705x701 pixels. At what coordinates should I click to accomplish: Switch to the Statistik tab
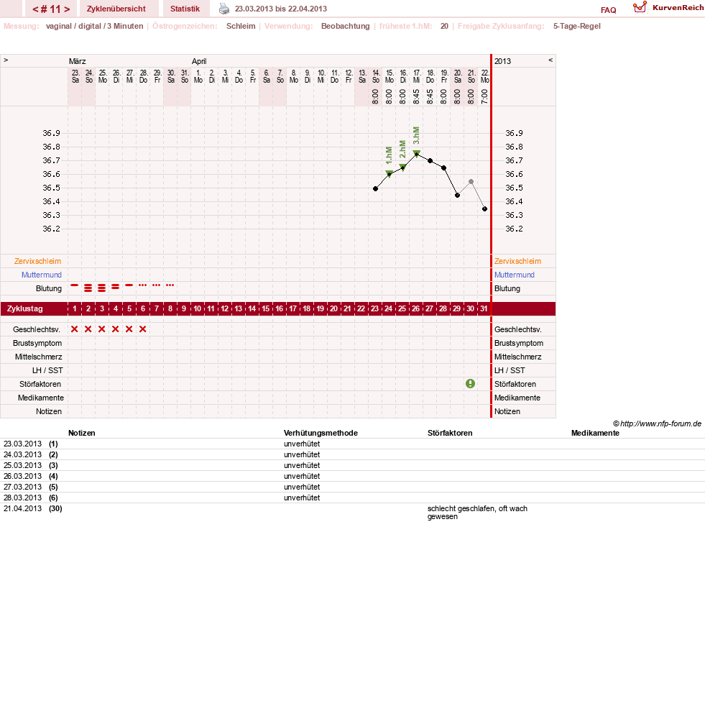[x=185, y=9]
